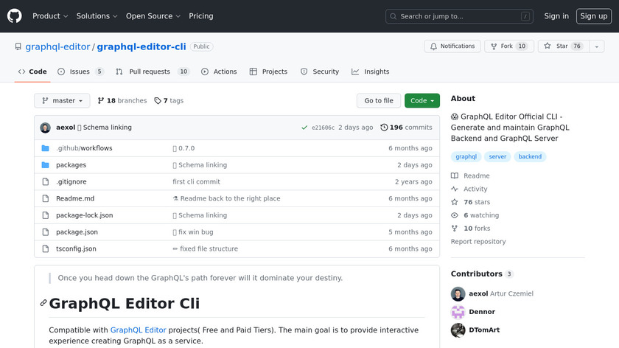The width and height of the screenshot is (619, 348).
Task: Open 'first cli commit' message
Action: (x=196, y=181)
